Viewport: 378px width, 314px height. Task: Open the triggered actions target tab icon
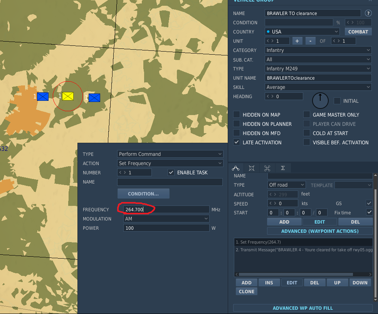[x=252, y=168]
